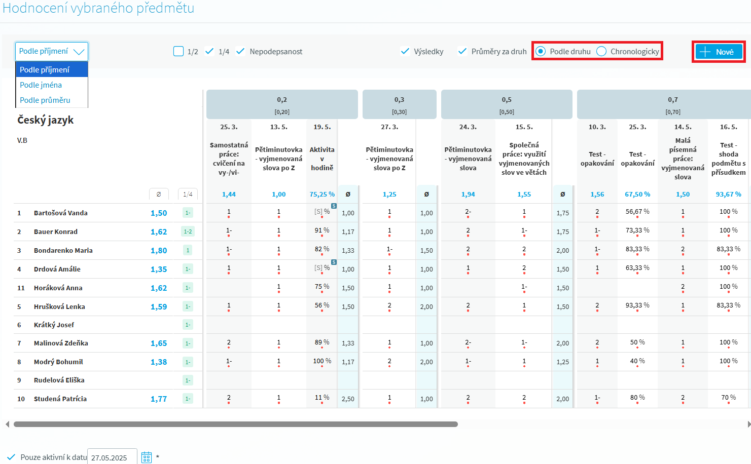Uncheck the 1/4 checkbox
The width and height of the screenshot is (751, 464).
tap(209, 51)
